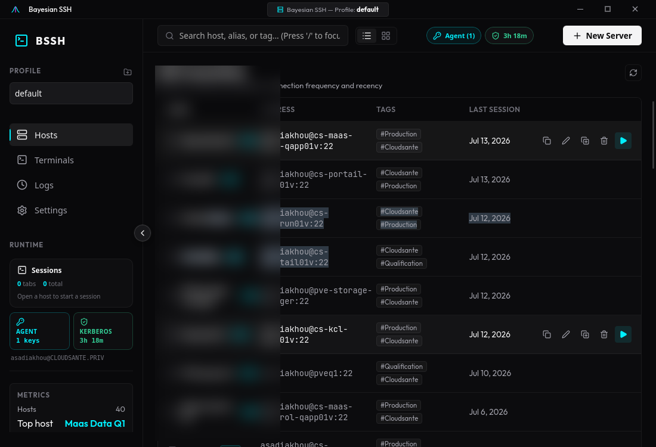Select #Cloudsante tag on cs-maas qapp01v row
This screenshot has width=656, height=447.
coord(399,147)
